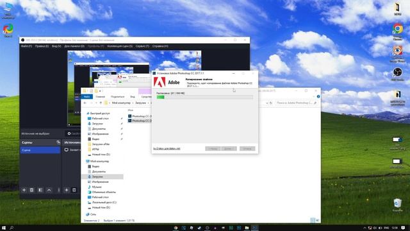Viewport: 410px width, 231px height.
Task: Open the Справка menu in OBS
Action: 160,46
